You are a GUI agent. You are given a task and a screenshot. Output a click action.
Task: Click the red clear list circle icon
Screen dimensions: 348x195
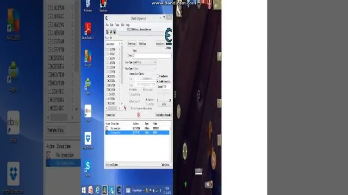click(139, 115)
